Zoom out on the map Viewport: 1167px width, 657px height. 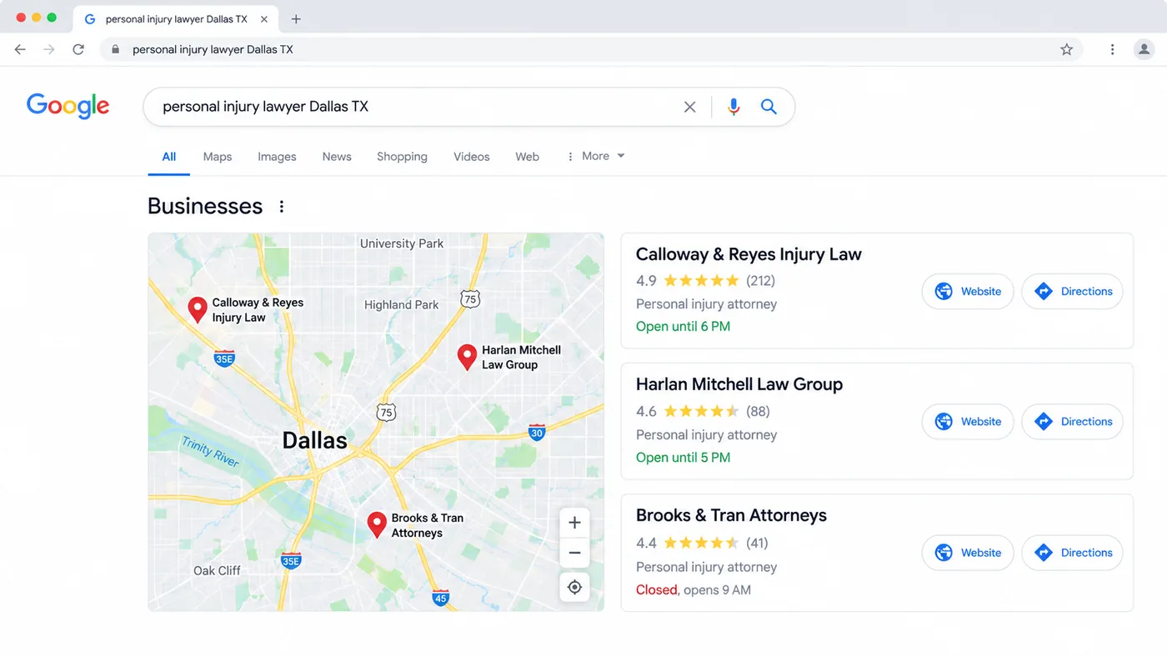pyautogui.click(x=574, y=553)
